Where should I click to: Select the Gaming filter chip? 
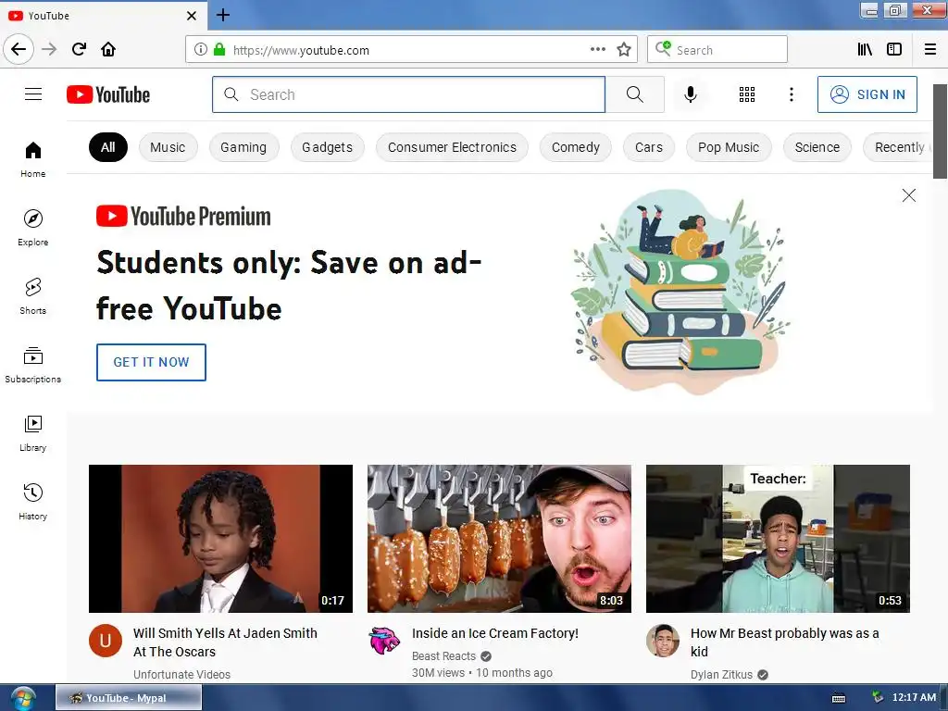coord(243,147)
